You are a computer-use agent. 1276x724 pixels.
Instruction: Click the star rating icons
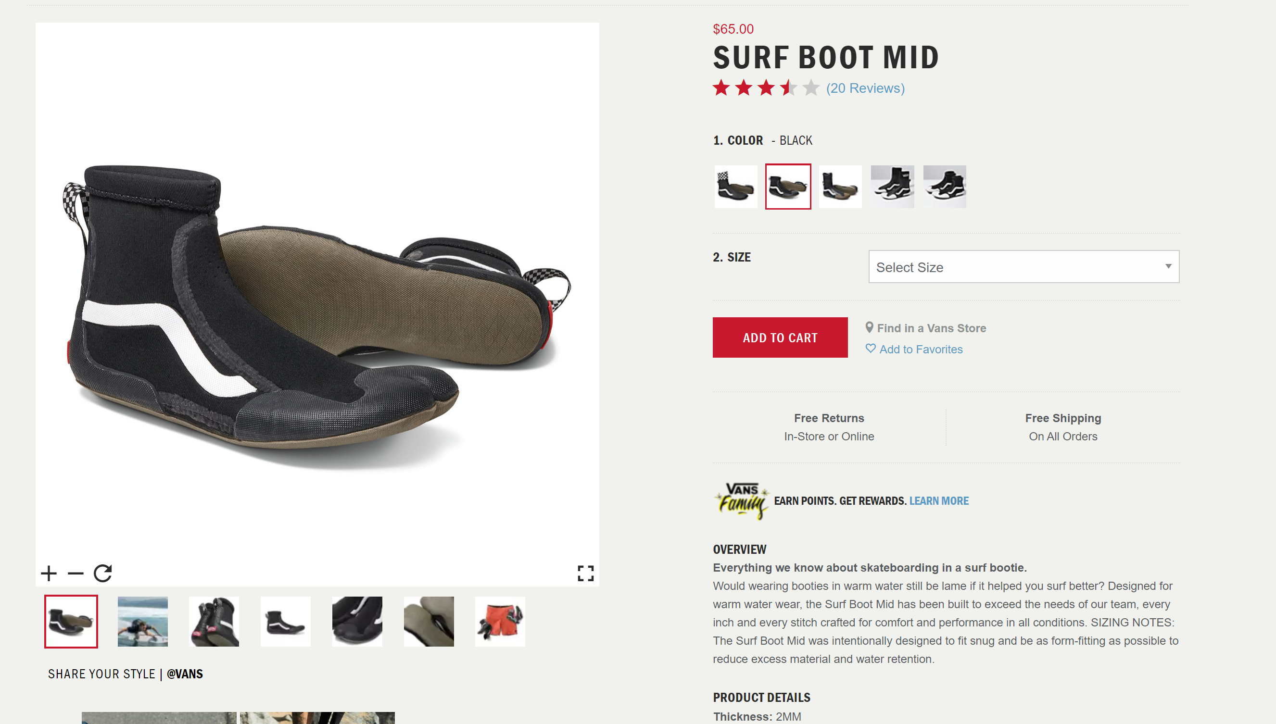pos(766,88)
